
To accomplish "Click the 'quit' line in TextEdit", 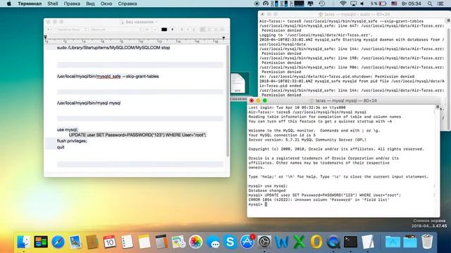I will pyautogui.click(x=61, y=147).
